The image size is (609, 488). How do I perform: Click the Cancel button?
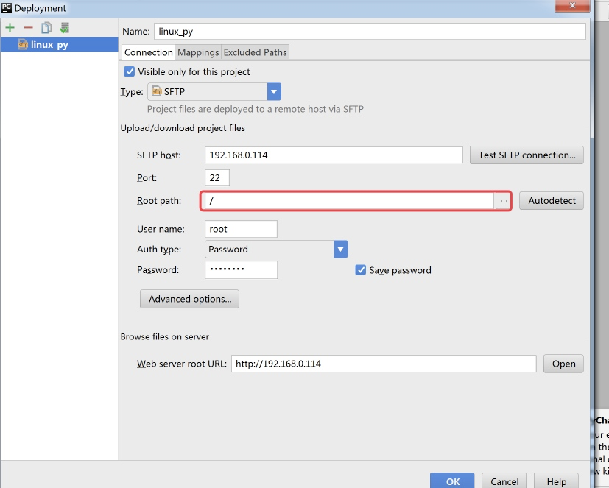[x=504, y=481]
